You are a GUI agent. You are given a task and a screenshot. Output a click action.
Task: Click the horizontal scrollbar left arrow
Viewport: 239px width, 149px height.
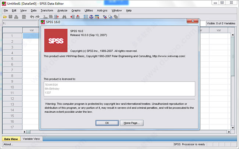coord(24,132)
